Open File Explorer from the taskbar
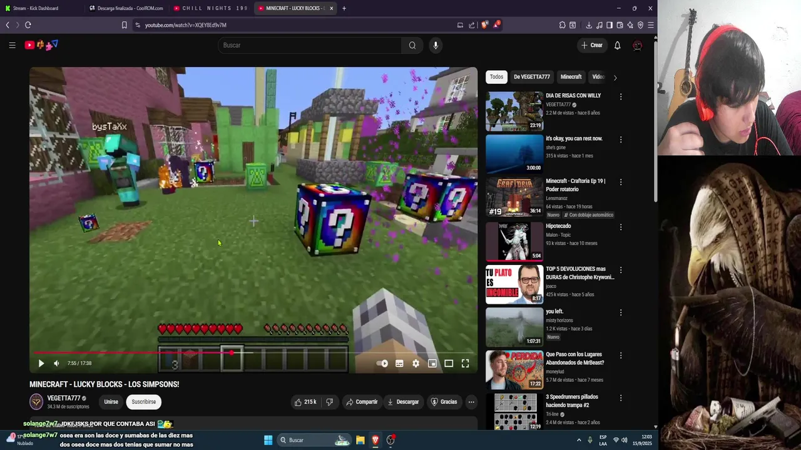The height and width of the screenshot is (450, 801). click(360, 440)
